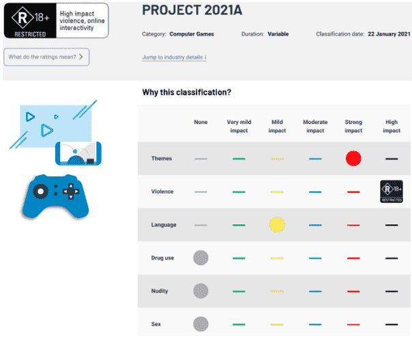Click the yellow Mild impact circle for Language
Image resolution: width=412 pixels, height=342 pixels.
tap(277, 225)
